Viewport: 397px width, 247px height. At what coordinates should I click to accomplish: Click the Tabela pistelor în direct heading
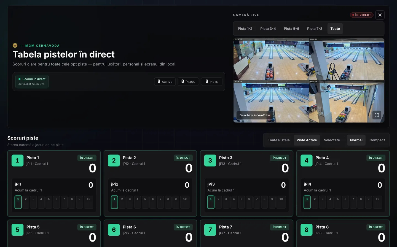point(64,54)
